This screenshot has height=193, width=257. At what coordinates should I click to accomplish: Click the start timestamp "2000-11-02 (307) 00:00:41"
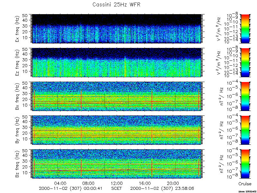71,188
